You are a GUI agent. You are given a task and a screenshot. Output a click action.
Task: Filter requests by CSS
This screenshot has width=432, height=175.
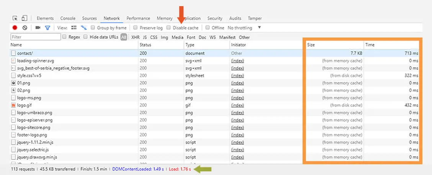154,37
